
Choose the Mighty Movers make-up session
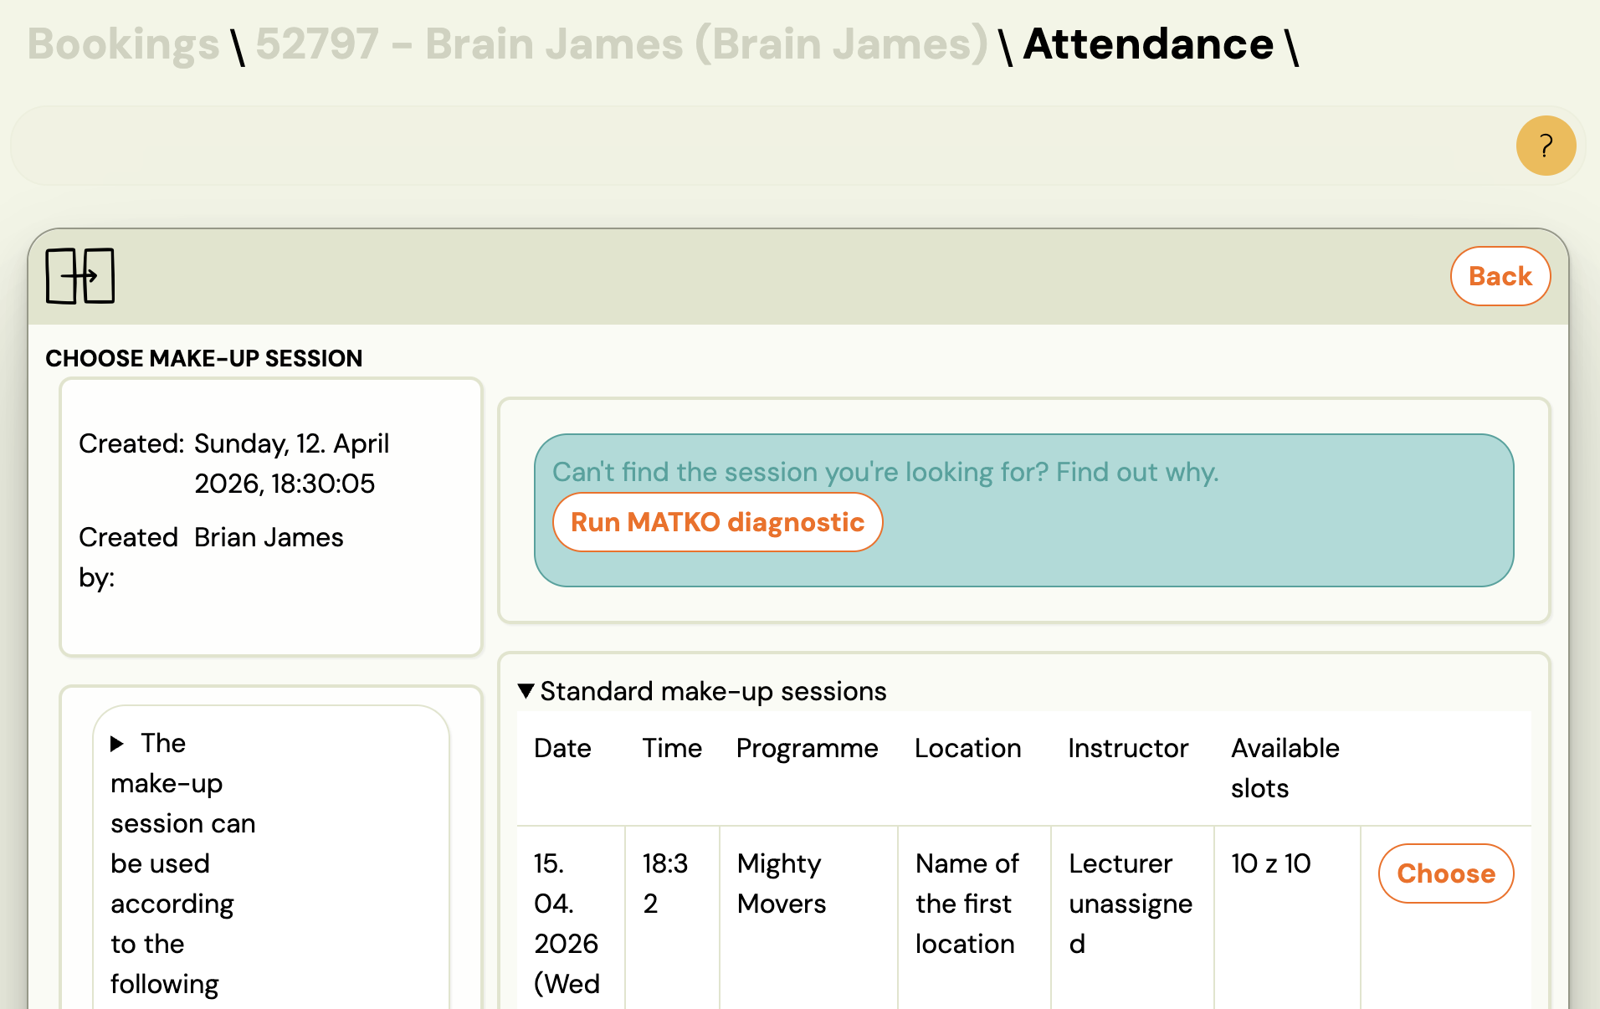pyautogui.click(x=1445, y=873)
